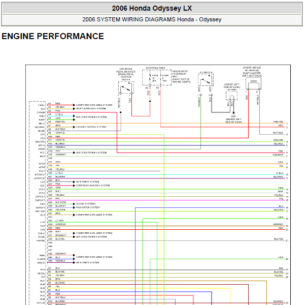Viewport: 305px width, 305px height.
Task: Click the 'A1 RED' pin label
Action: [54, 104]
